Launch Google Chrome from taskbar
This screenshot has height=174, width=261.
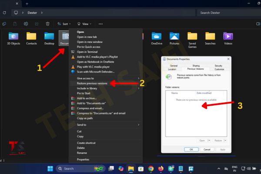[x=151, y=168]
